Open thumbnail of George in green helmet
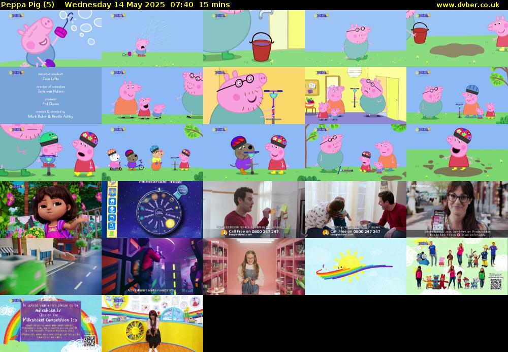Viewport: 508px width, 352px height. [51, 153]
